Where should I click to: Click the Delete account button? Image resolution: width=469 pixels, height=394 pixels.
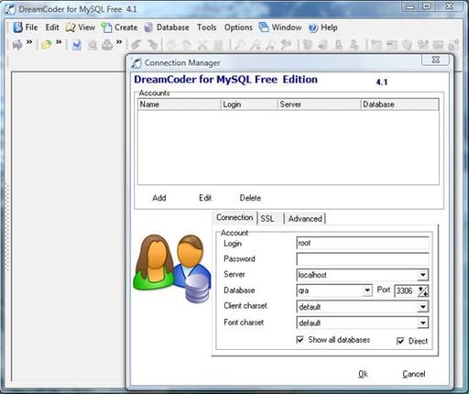click(x=250, y=198)
